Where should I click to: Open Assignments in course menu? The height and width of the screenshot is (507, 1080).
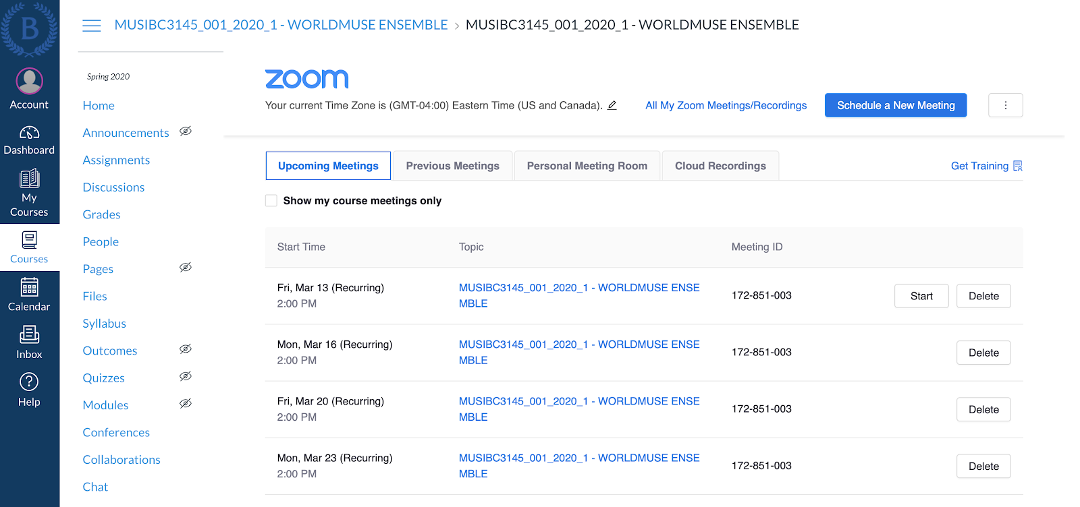[116, 160]
